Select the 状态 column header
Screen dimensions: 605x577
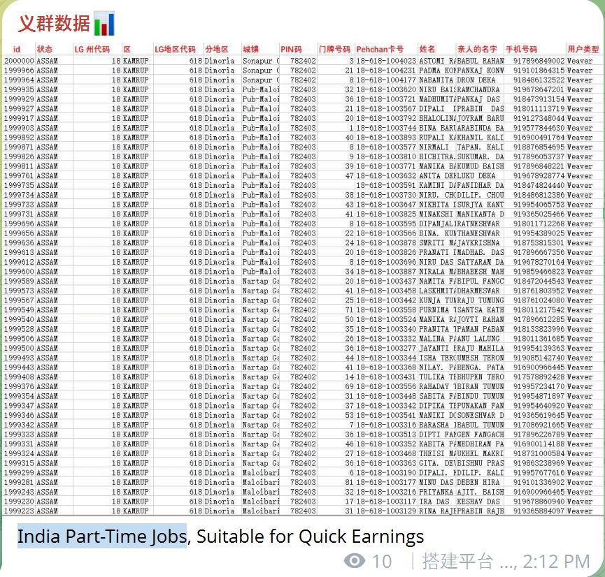coord(45,50)
